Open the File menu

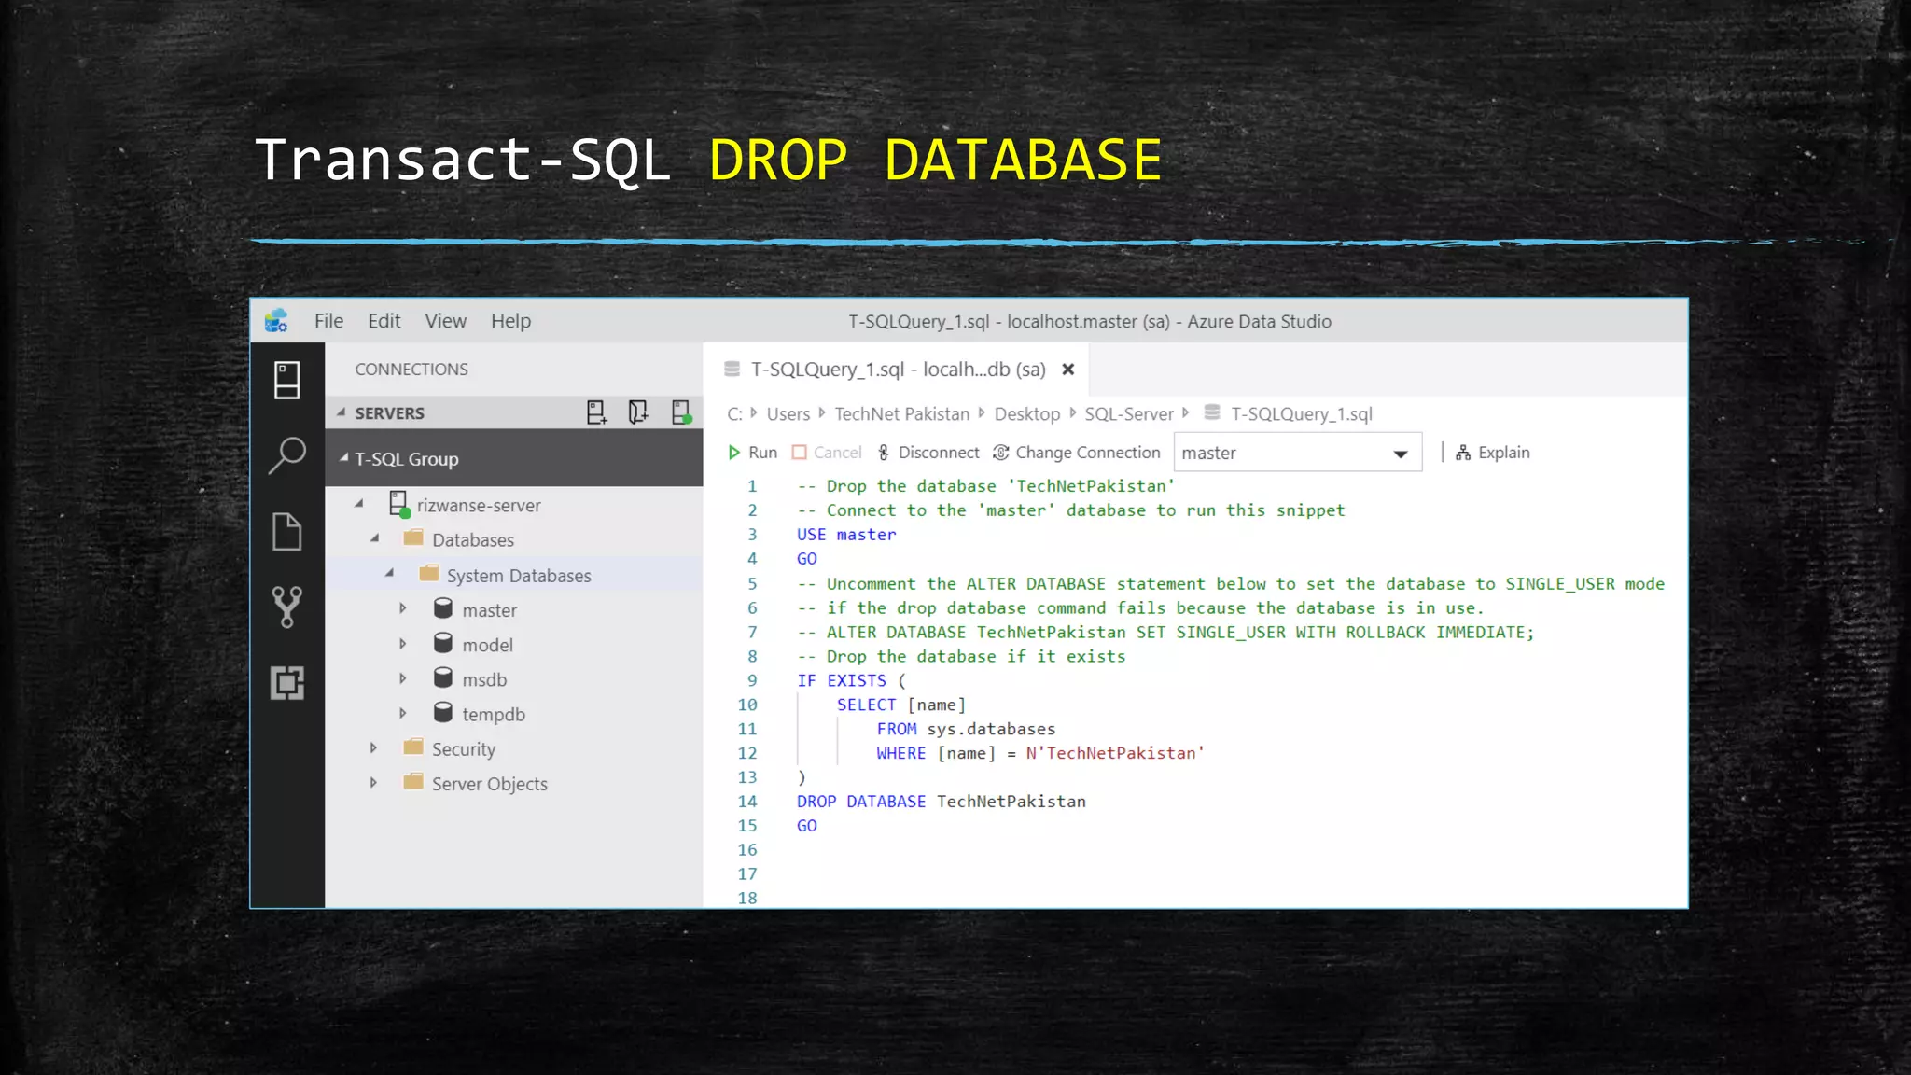point(328,321)
